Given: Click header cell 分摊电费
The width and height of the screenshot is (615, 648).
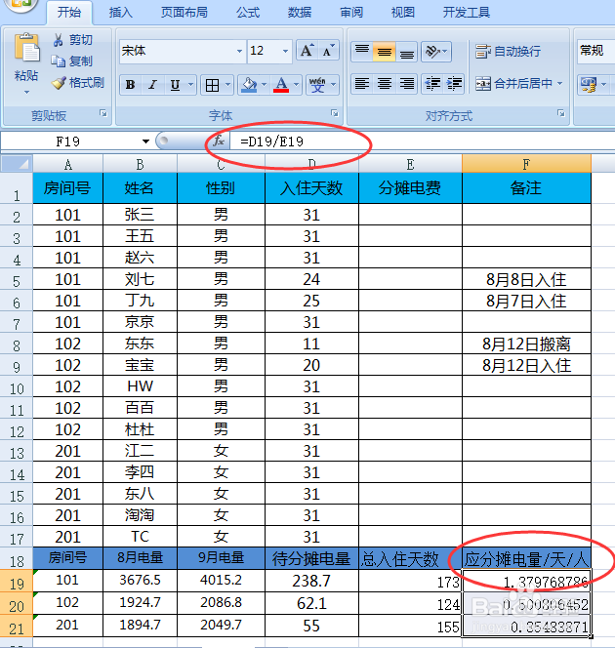Looking at the screenshot, I should pos(410,188).
